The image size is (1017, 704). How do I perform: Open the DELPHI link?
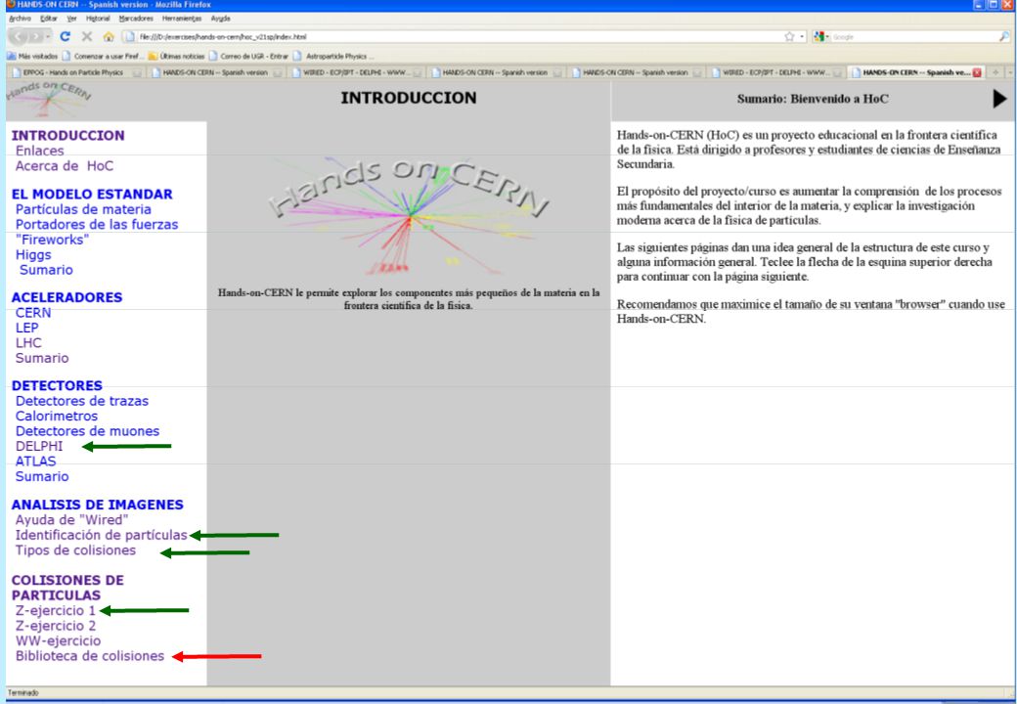pos(39,446)
